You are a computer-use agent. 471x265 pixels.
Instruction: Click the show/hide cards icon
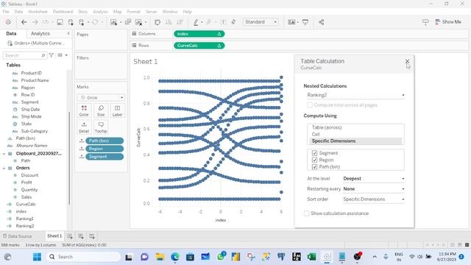point(291,22)
